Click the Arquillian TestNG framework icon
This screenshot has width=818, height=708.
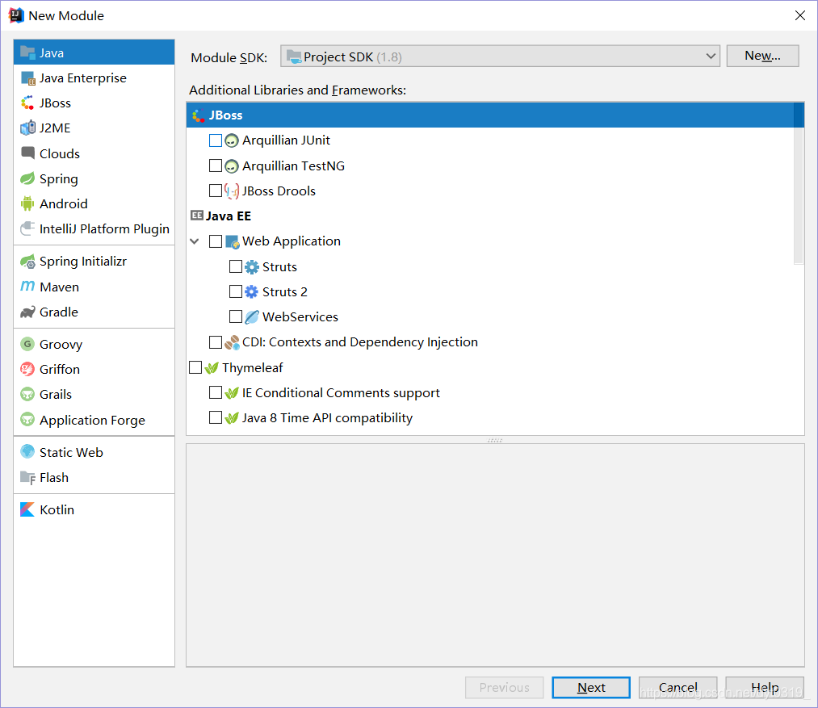pyautogui.click(x=232, y=166)
